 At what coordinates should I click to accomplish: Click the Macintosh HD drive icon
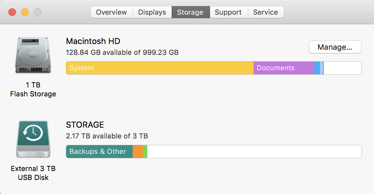coord(33,55)
